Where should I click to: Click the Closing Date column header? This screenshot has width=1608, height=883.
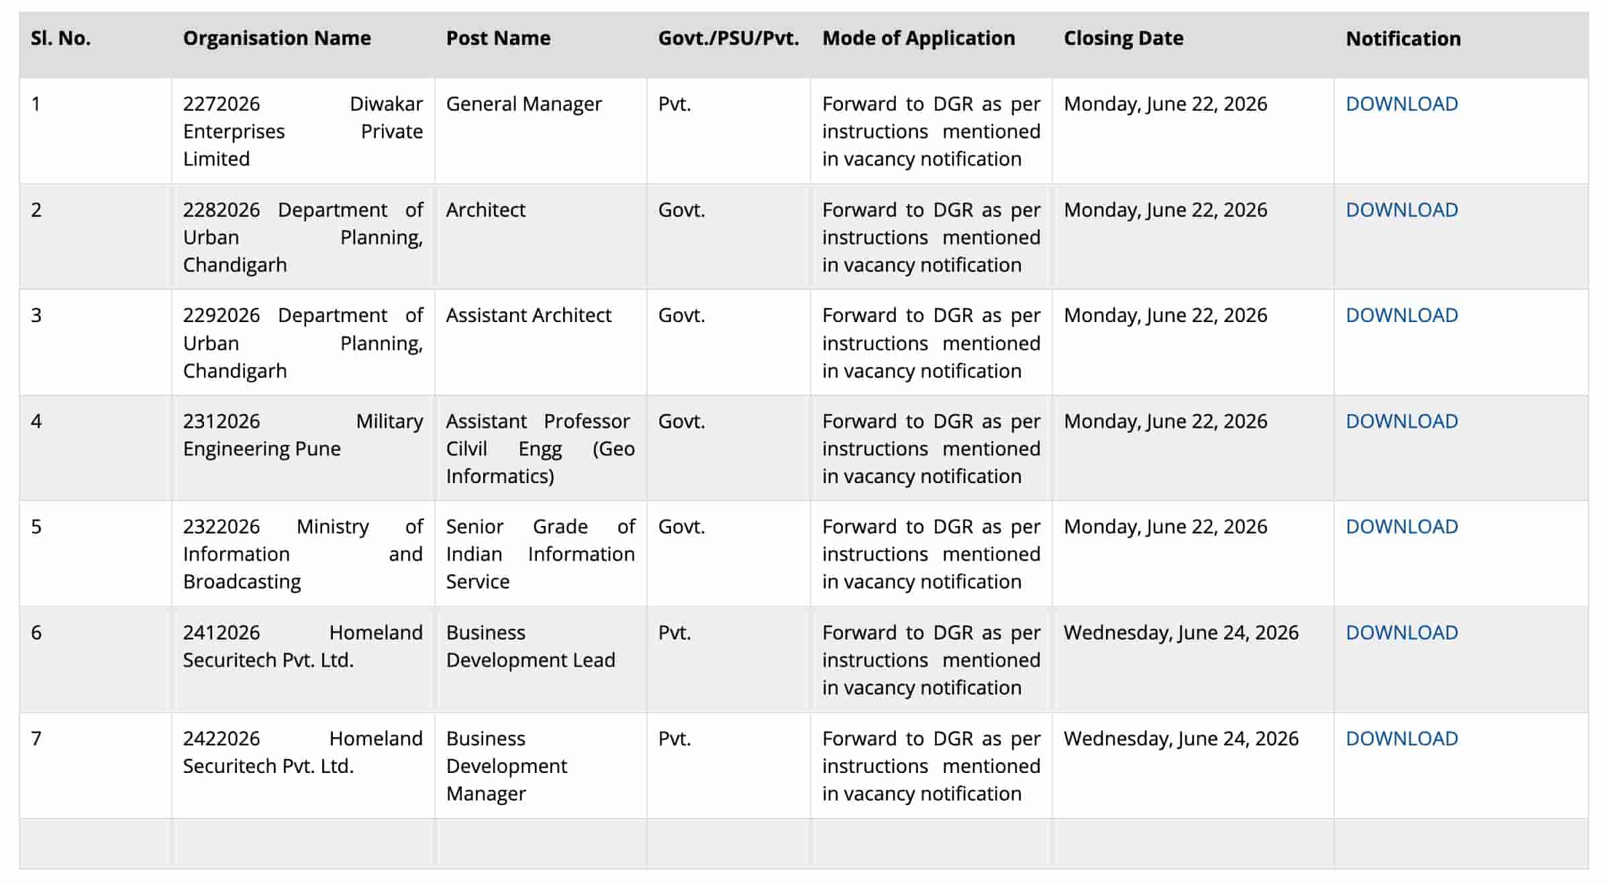[x=1123, y=38]
